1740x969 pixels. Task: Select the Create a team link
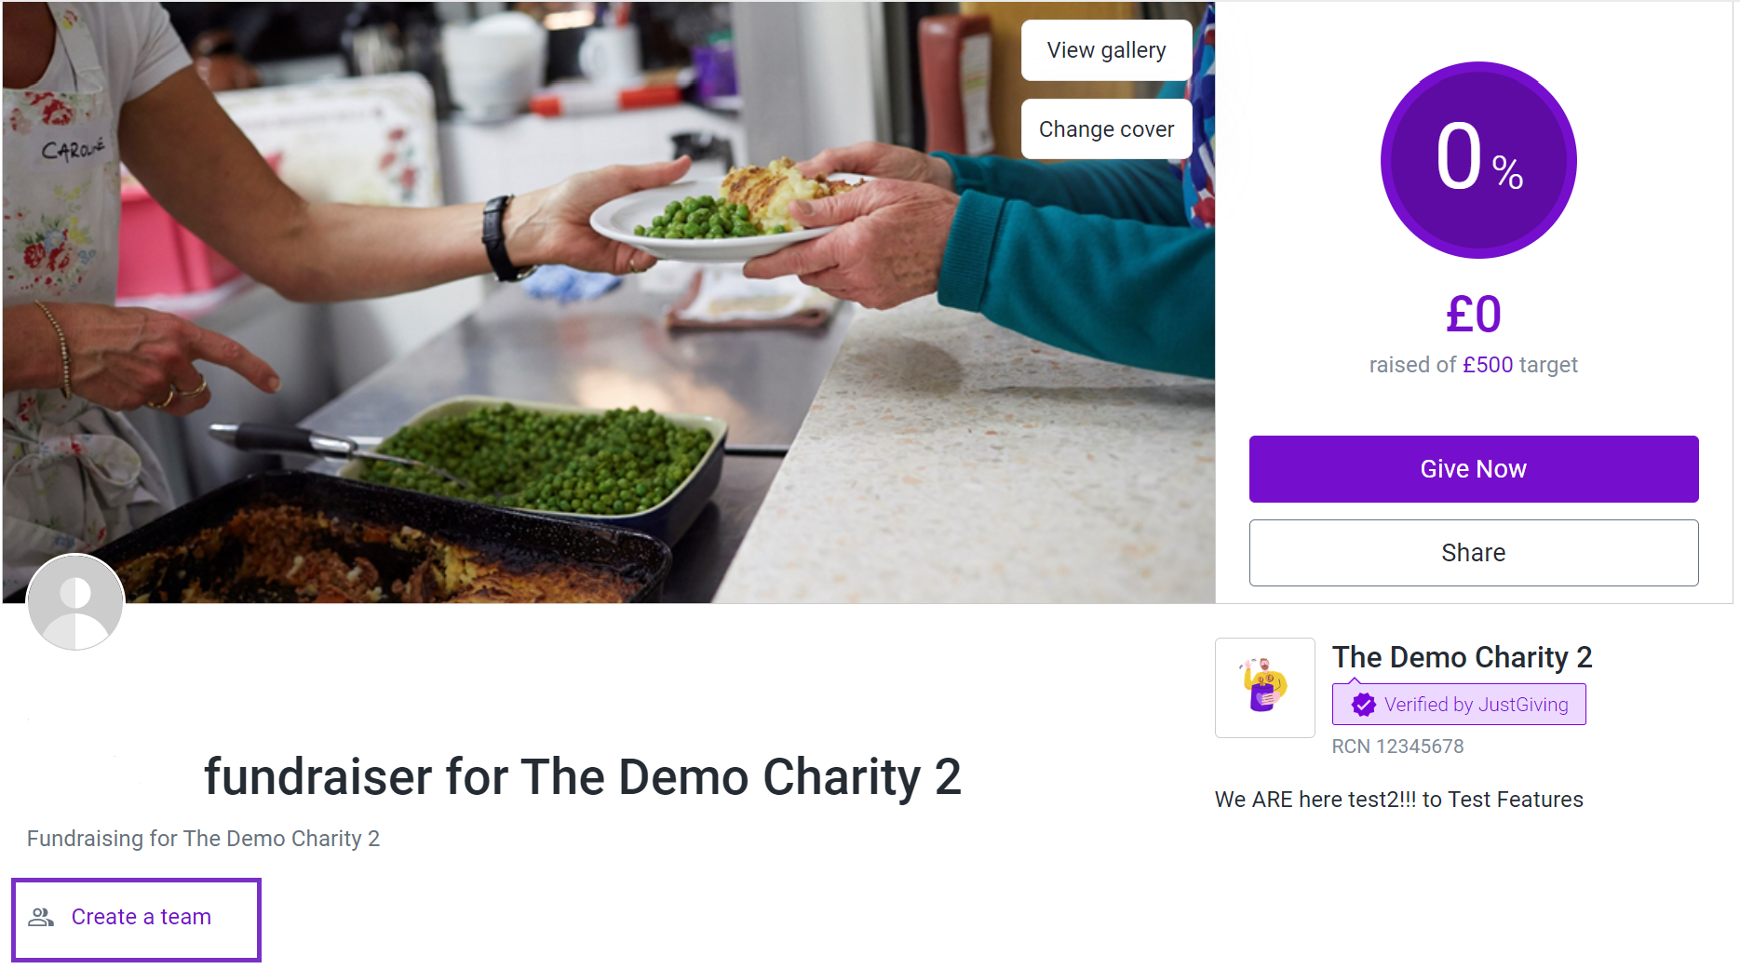(x=136, y=919)
